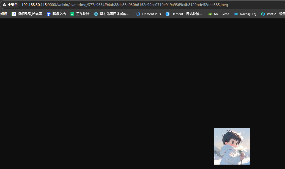This screenshot has width=285, height=169.
Task: Open the 常态化国民体质监 bookmark
Action: [111, 14]
